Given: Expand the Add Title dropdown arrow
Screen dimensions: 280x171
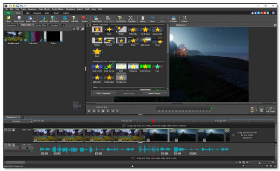Looking at the screenshot, I should click(x=77, y=19).
